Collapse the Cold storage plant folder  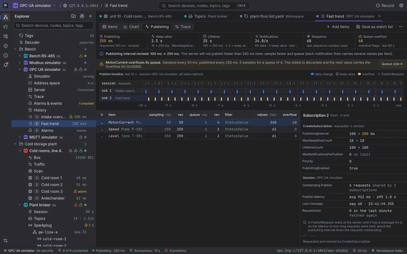click(15, 144)
